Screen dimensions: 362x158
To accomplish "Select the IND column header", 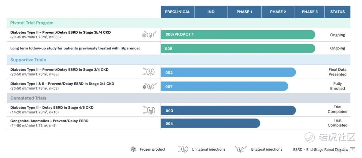I will click(211, 12).
